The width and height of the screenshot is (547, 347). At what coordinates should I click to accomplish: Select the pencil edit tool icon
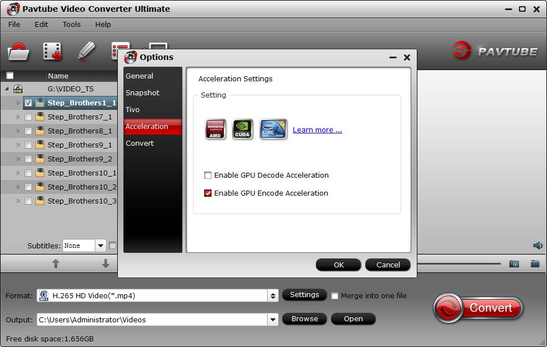tap(86, 51)
